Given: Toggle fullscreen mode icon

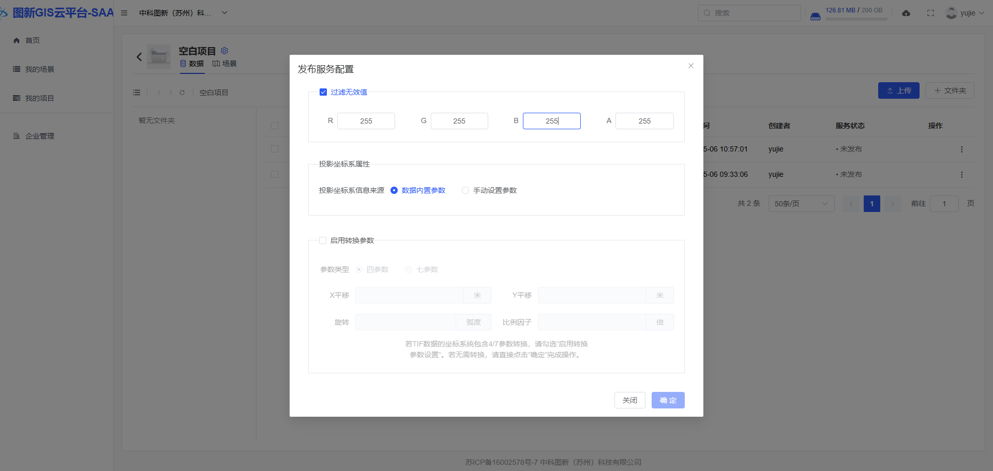Looking at the screenshot, I should coord(930,13).
